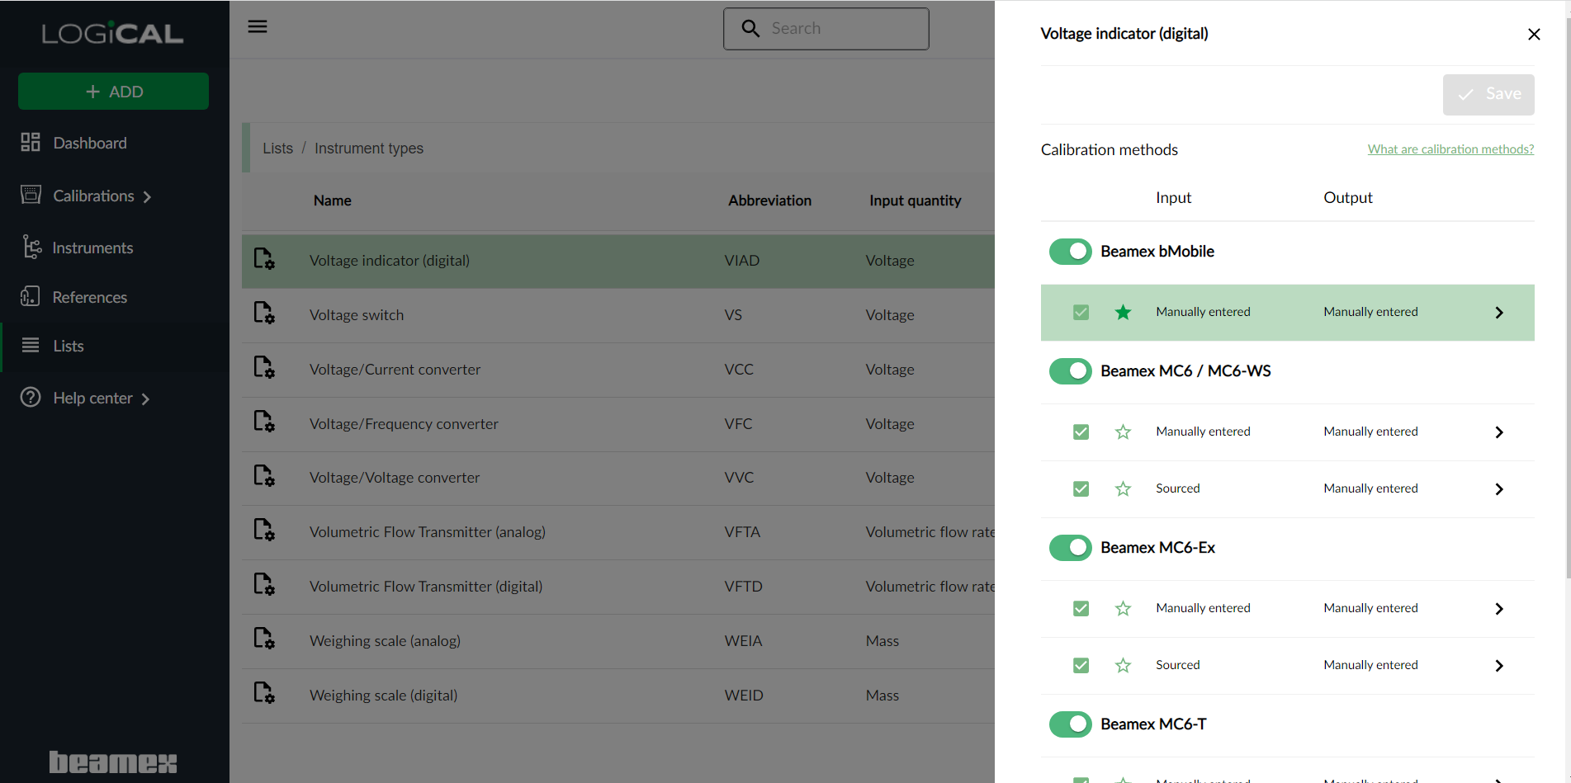
Task: Click the Dashboard icon in the sidebar
Action: click(x=31, y=143)
